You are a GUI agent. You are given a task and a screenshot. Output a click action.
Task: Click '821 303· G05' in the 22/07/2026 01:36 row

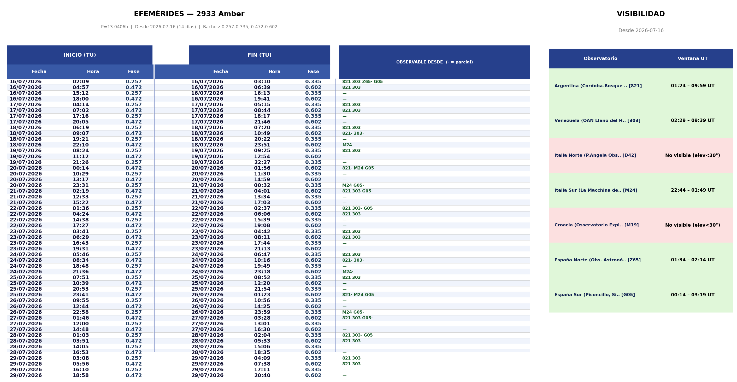pos(357,208)
